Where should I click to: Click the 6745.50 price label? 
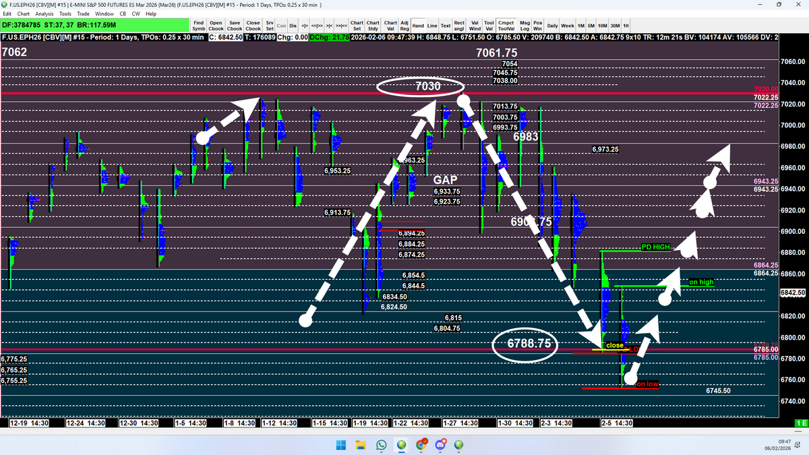[x=718, y=390]
